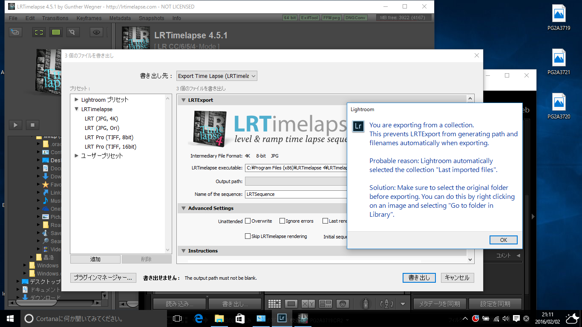Open the Export Time Lapse destination dropdown
582x327 pixels.
pyautogui.click(x=217, y=76)
